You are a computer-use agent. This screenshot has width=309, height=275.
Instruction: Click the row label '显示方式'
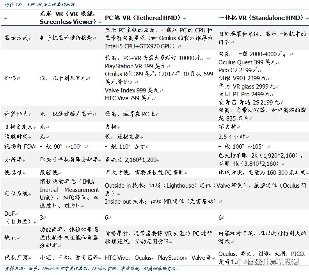16,38
